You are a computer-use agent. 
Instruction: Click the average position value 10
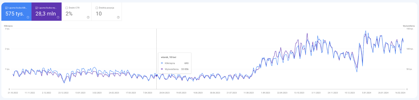tap(99, 14)
